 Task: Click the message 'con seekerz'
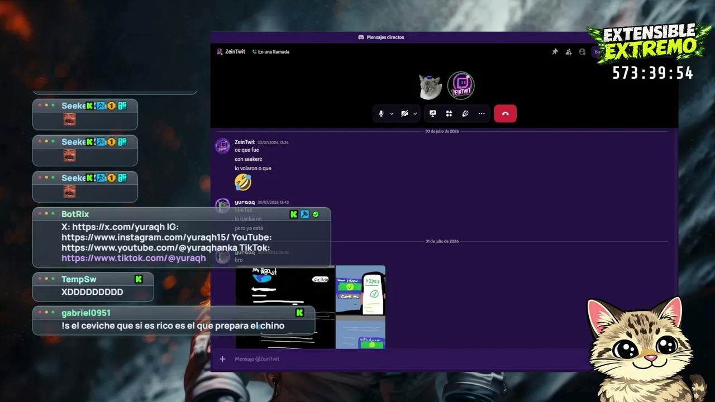(249, 159)
